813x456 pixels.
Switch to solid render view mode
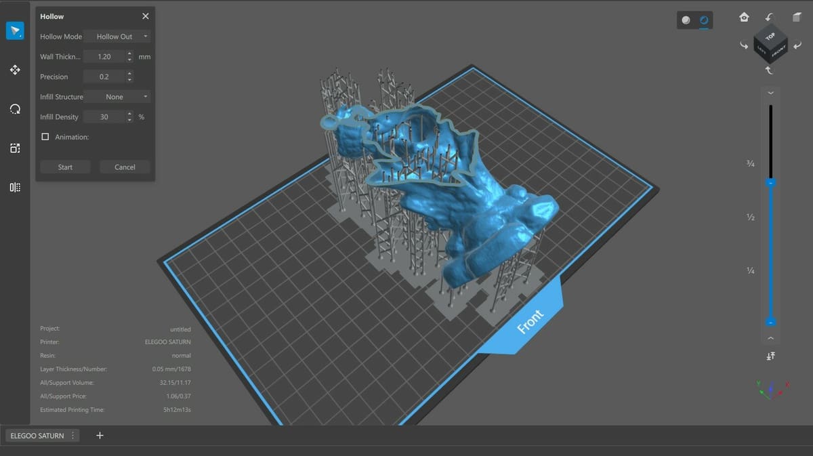686,20
